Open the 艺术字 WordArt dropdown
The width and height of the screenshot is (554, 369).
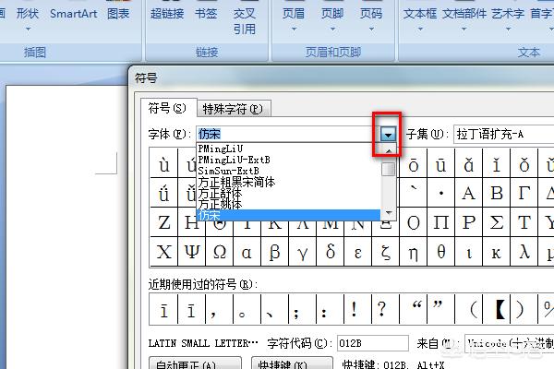pos(508,19)
